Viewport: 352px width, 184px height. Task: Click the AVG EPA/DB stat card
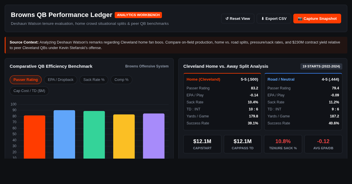323,144
